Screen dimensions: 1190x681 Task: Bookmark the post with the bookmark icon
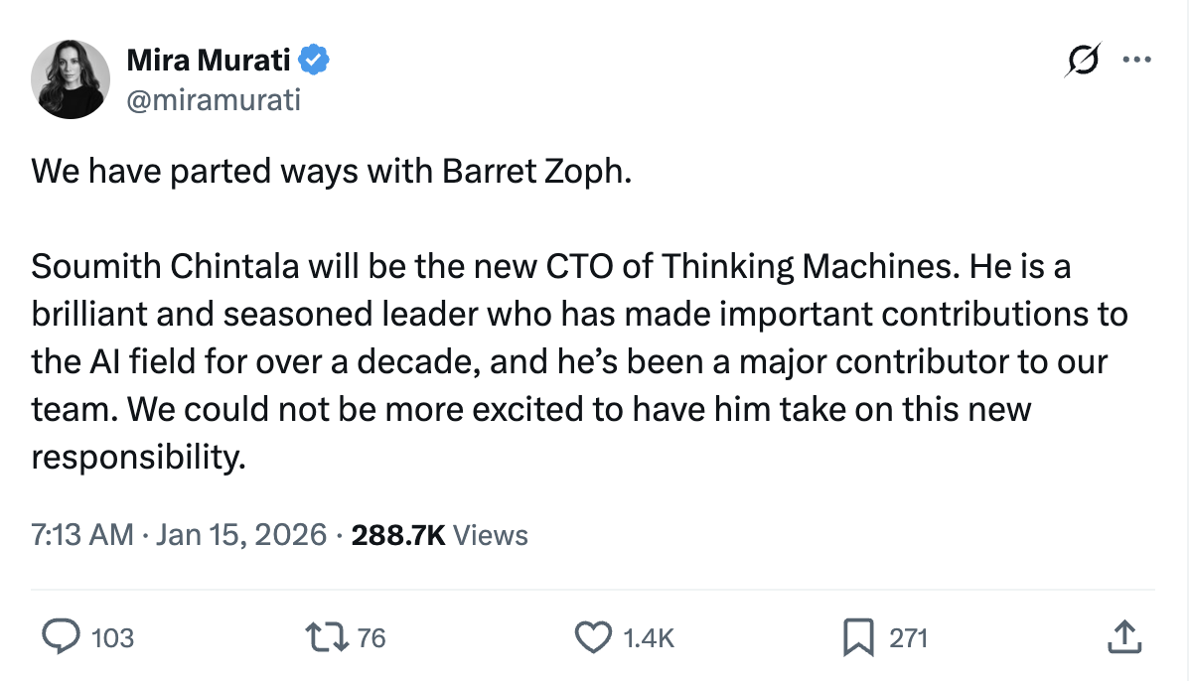pos(857,637)
